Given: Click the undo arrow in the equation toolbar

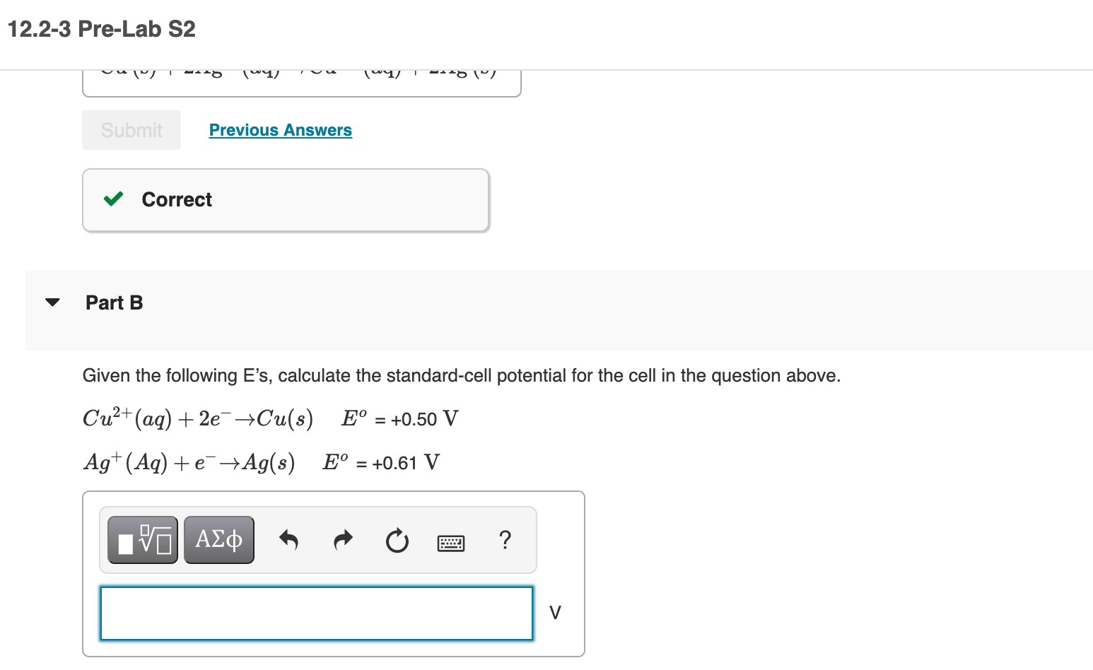Looking at the screenshot, I should pos(288,541).
